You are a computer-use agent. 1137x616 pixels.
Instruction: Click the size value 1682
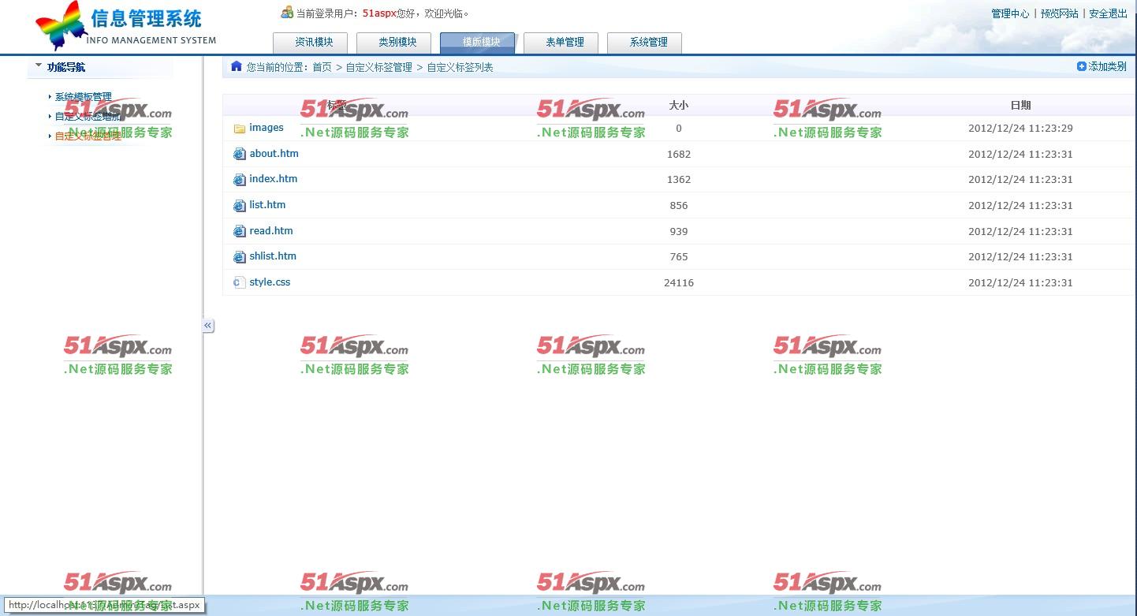(x=679, y=154)
